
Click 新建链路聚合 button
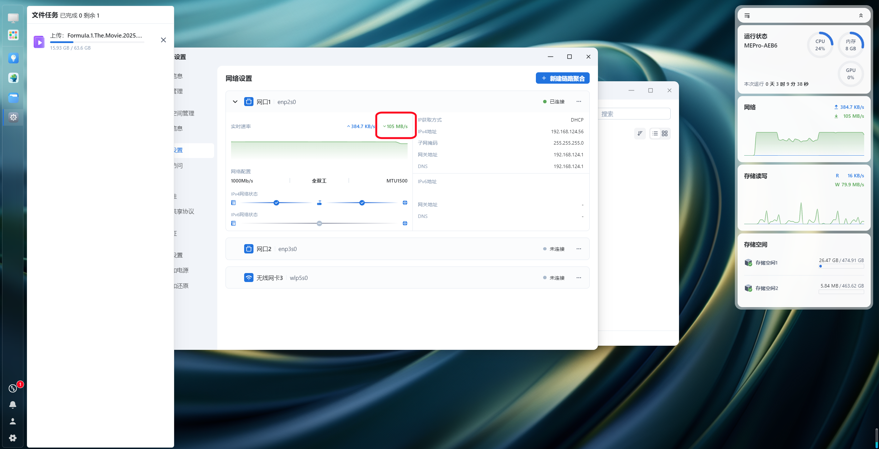pyautogui.click(x=562, y=78)
